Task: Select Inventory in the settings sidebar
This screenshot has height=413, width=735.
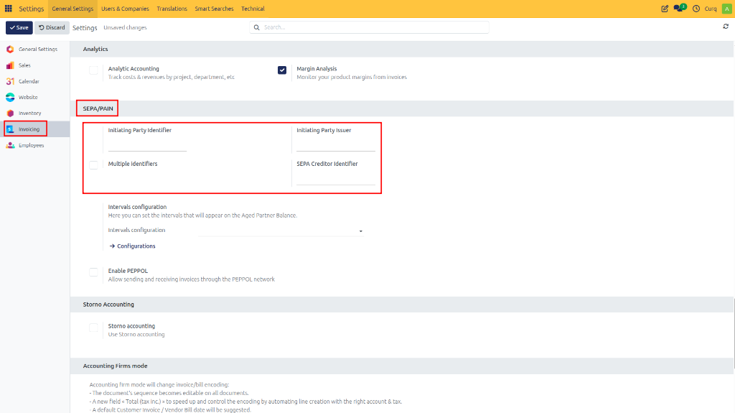Action: point(30,113)
